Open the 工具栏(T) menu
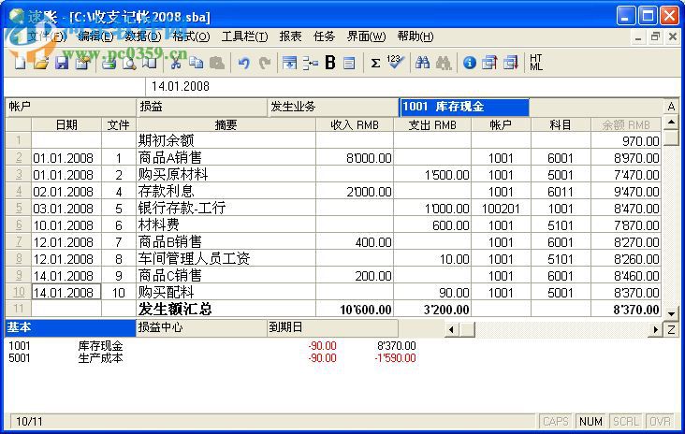Screen dimensions: 685x434 244,36
